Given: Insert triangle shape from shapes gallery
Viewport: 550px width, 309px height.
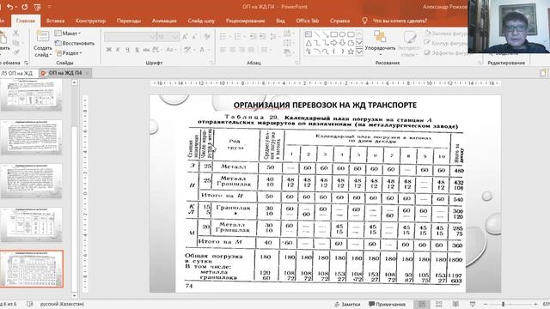Looking at the screenshot, I should coord(309,43).
